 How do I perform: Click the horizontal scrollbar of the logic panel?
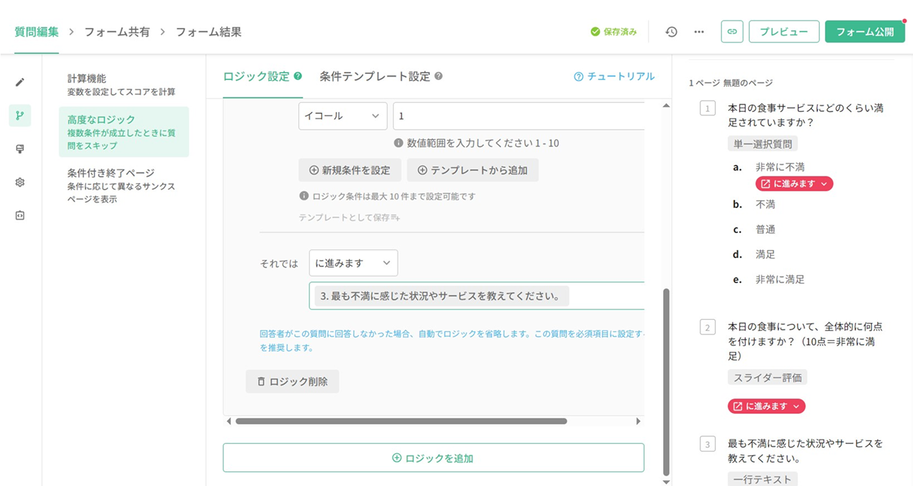pyautogui.click(x=401, y=421)
